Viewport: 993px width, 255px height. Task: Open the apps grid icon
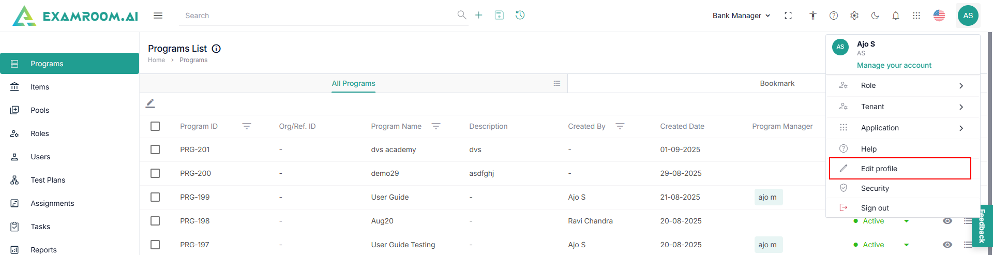pyautogui.click(x=916, y=16)
